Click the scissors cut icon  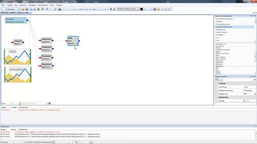35,9
